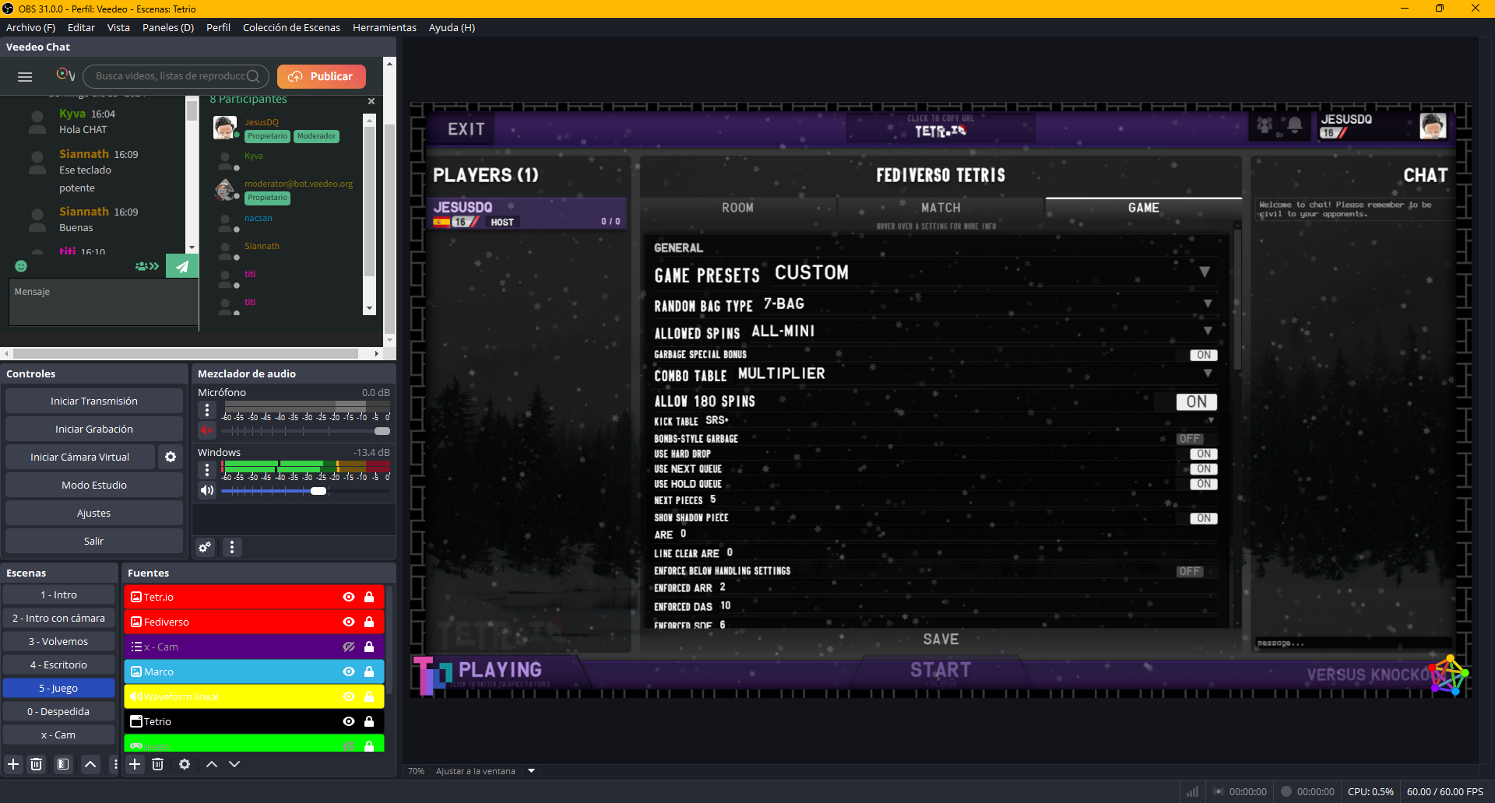
Task: Click the Mensaje chat input field
Action: (104, 302)
